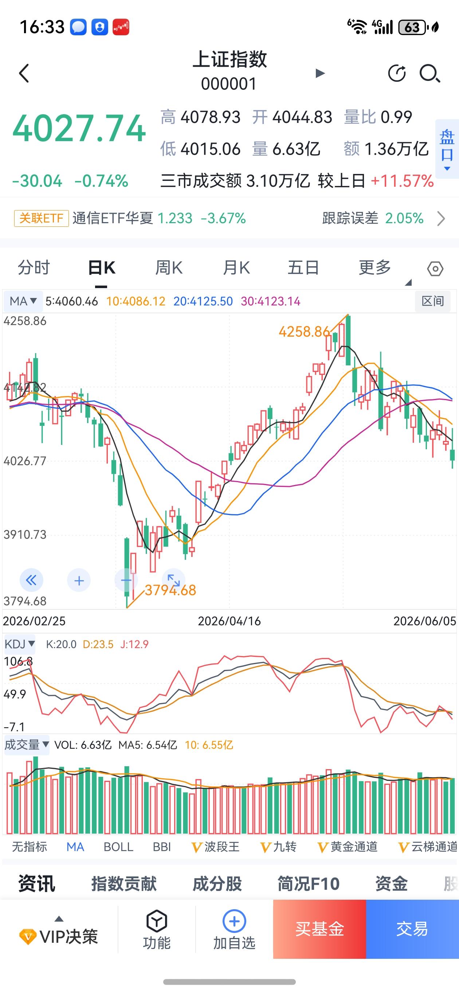Image resolution: width=459 pixels, height=992 pixels.
Task: Switch to 五日 chart tab
Action: pos(303,268)
